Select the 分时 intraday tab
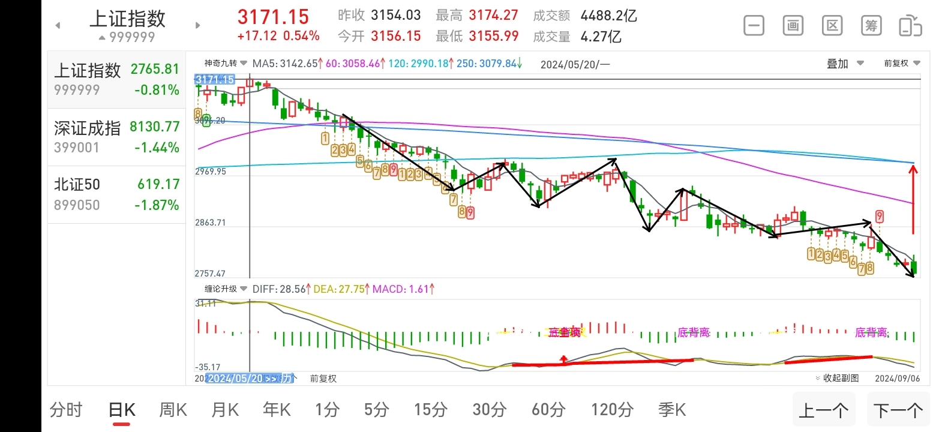The image size is (936, 432). pos(66,410)
